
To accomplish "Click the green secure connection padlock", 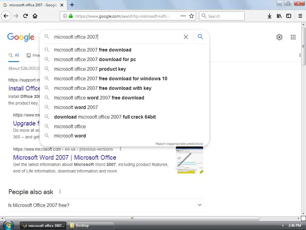I will [71, 16].
